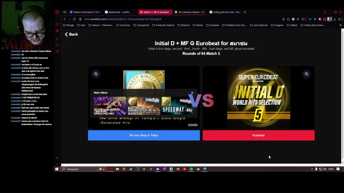Open the extensions cube icon
The width and height of the screenshot is (344, 193).
click(x=325, y=19)
